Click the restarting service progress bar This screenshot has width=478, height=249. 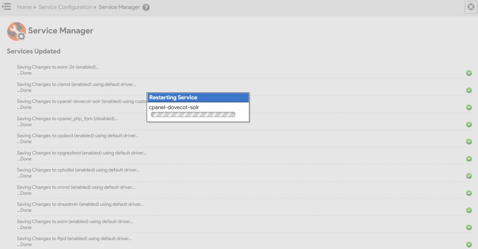[193, 115]
